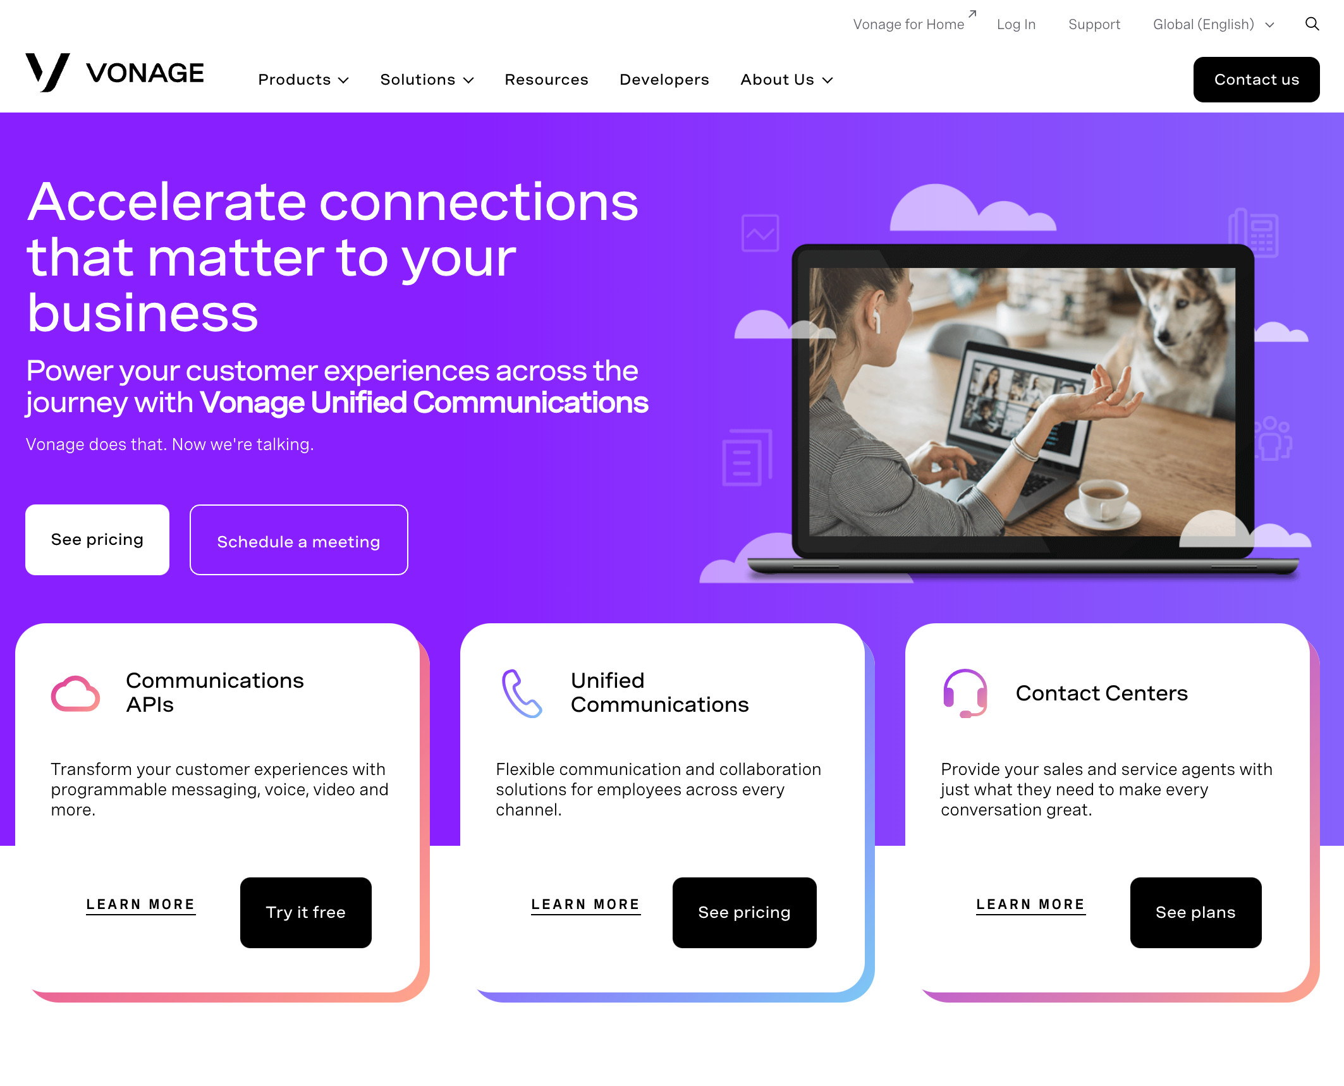This screenshot has width=1344, height=1086.
Task: Click the See pricing button
Action: coord(97,540)
